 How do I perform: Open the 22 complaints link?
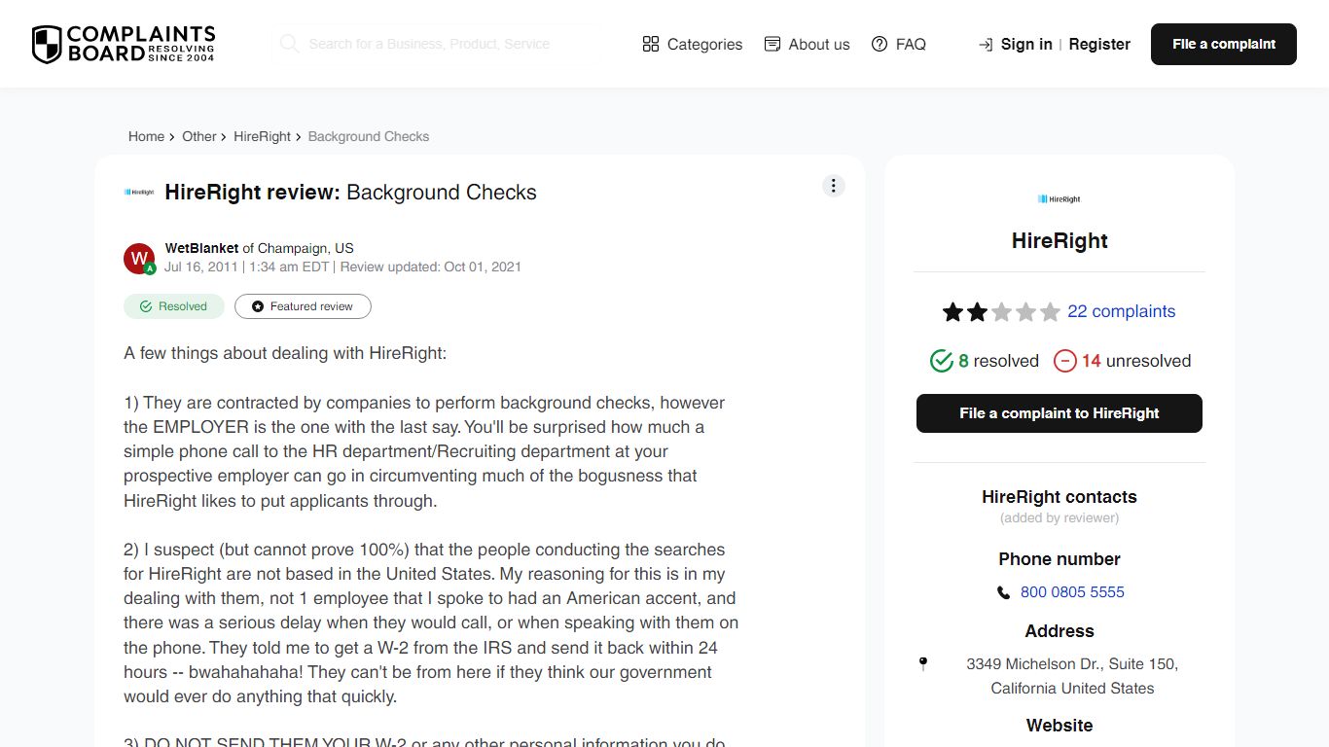coord(1121,311)
